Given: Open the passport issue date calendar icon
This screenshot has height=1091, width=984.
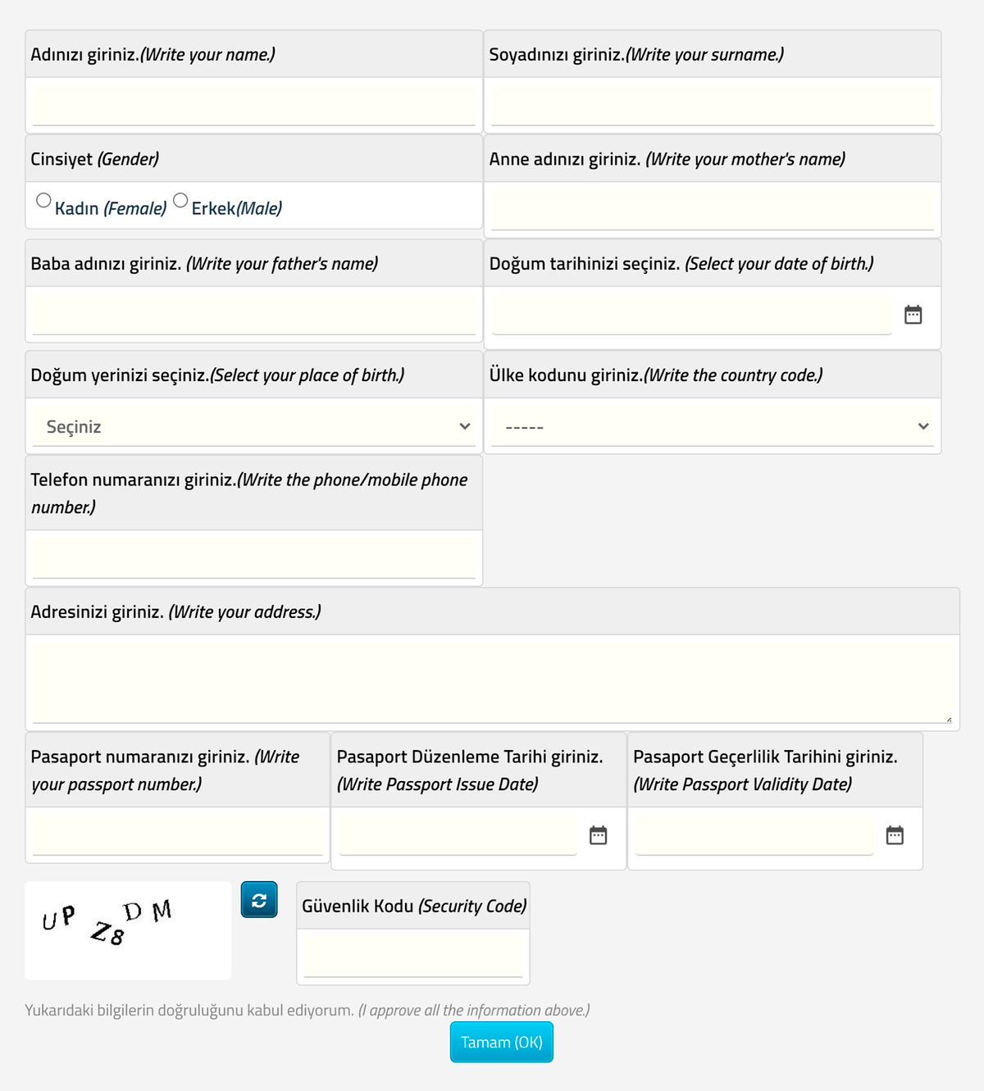Looking at the screenshot, I should point(599,835).
